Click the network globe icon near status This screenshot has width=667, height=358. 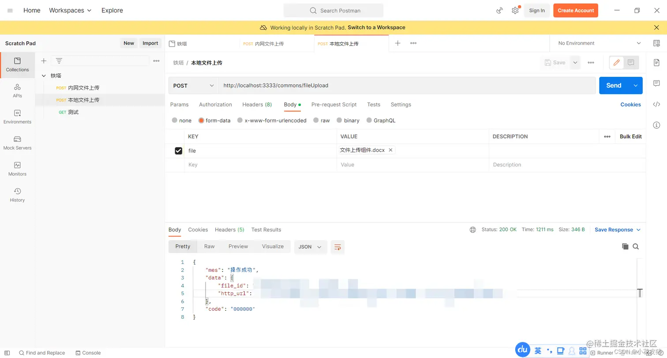click(473, 230)
